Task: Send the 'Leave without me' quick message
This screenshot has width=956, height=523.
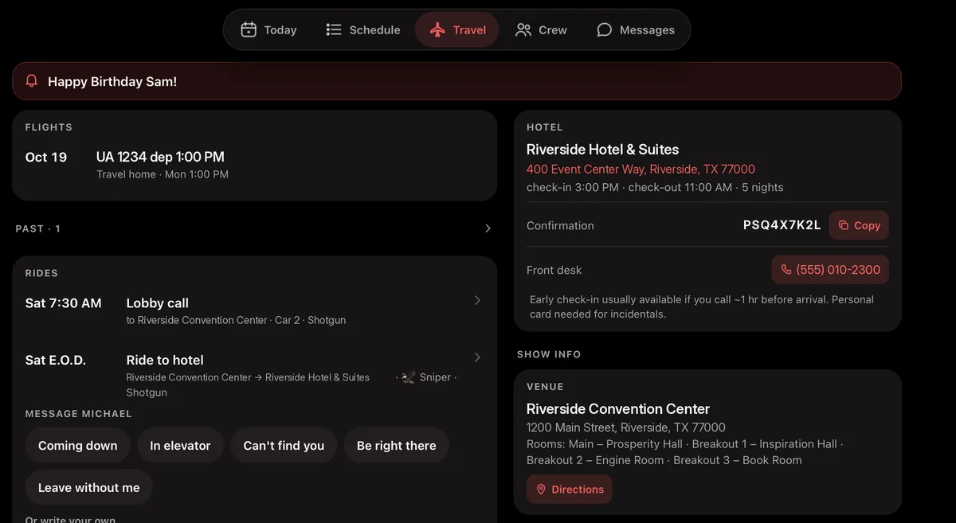Action: click(89, 487)
